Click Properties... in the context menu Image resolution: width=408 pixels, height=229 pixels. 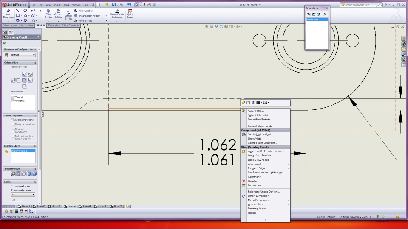(255, 185)
